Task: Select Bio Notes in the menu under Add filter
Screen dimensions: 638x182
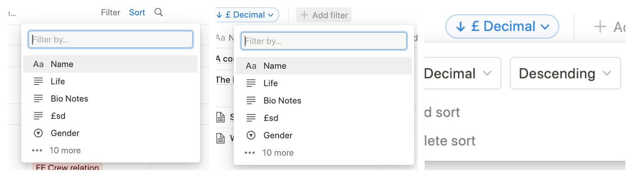Action: pos(282,100)
